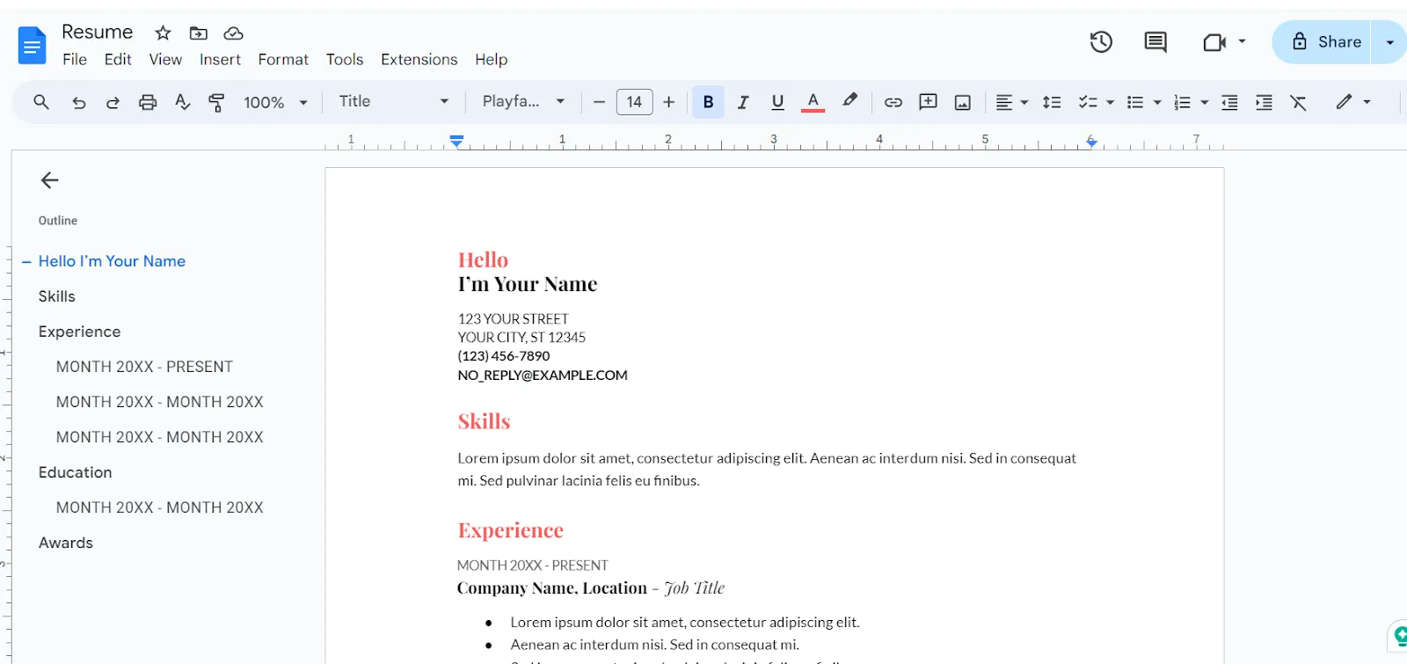Open the Google Docs home icon
Viewport: 1407px width, 664px height.
point(32,46)
